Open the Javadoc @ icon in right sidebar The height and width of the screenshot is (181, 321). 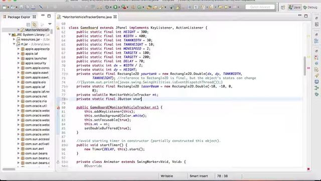tap(316, 63)
